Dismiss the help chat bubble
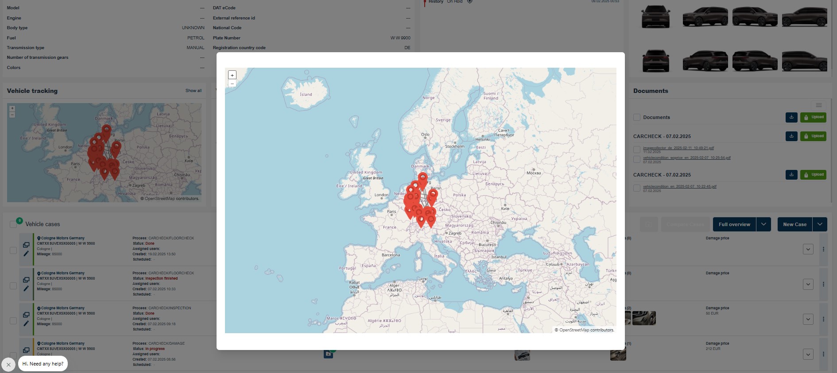This screenshot has height=373, width=837. click(8, 365)
